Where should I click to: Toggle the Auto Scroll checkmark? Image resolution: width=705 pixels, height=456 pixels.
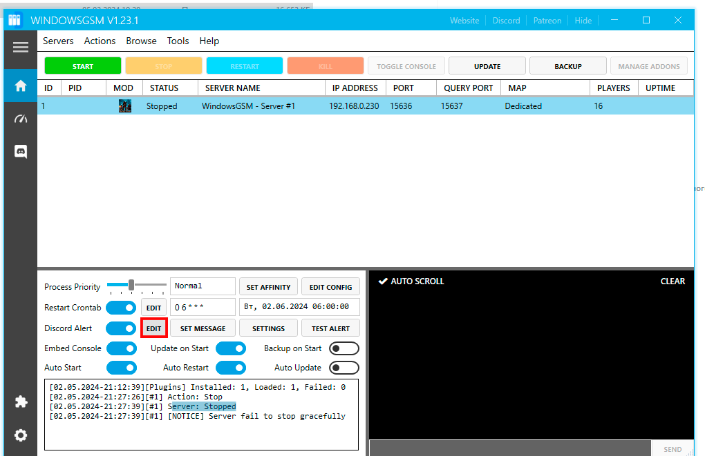click(383, 281)
